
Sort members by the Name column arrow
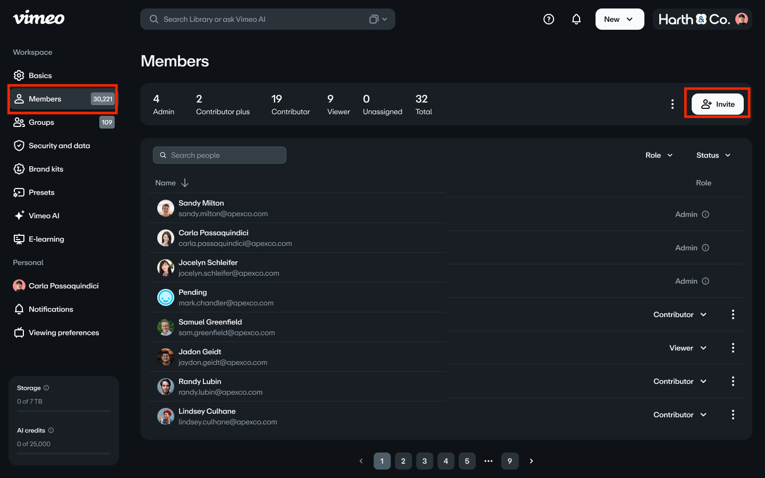tap(185, 183)
